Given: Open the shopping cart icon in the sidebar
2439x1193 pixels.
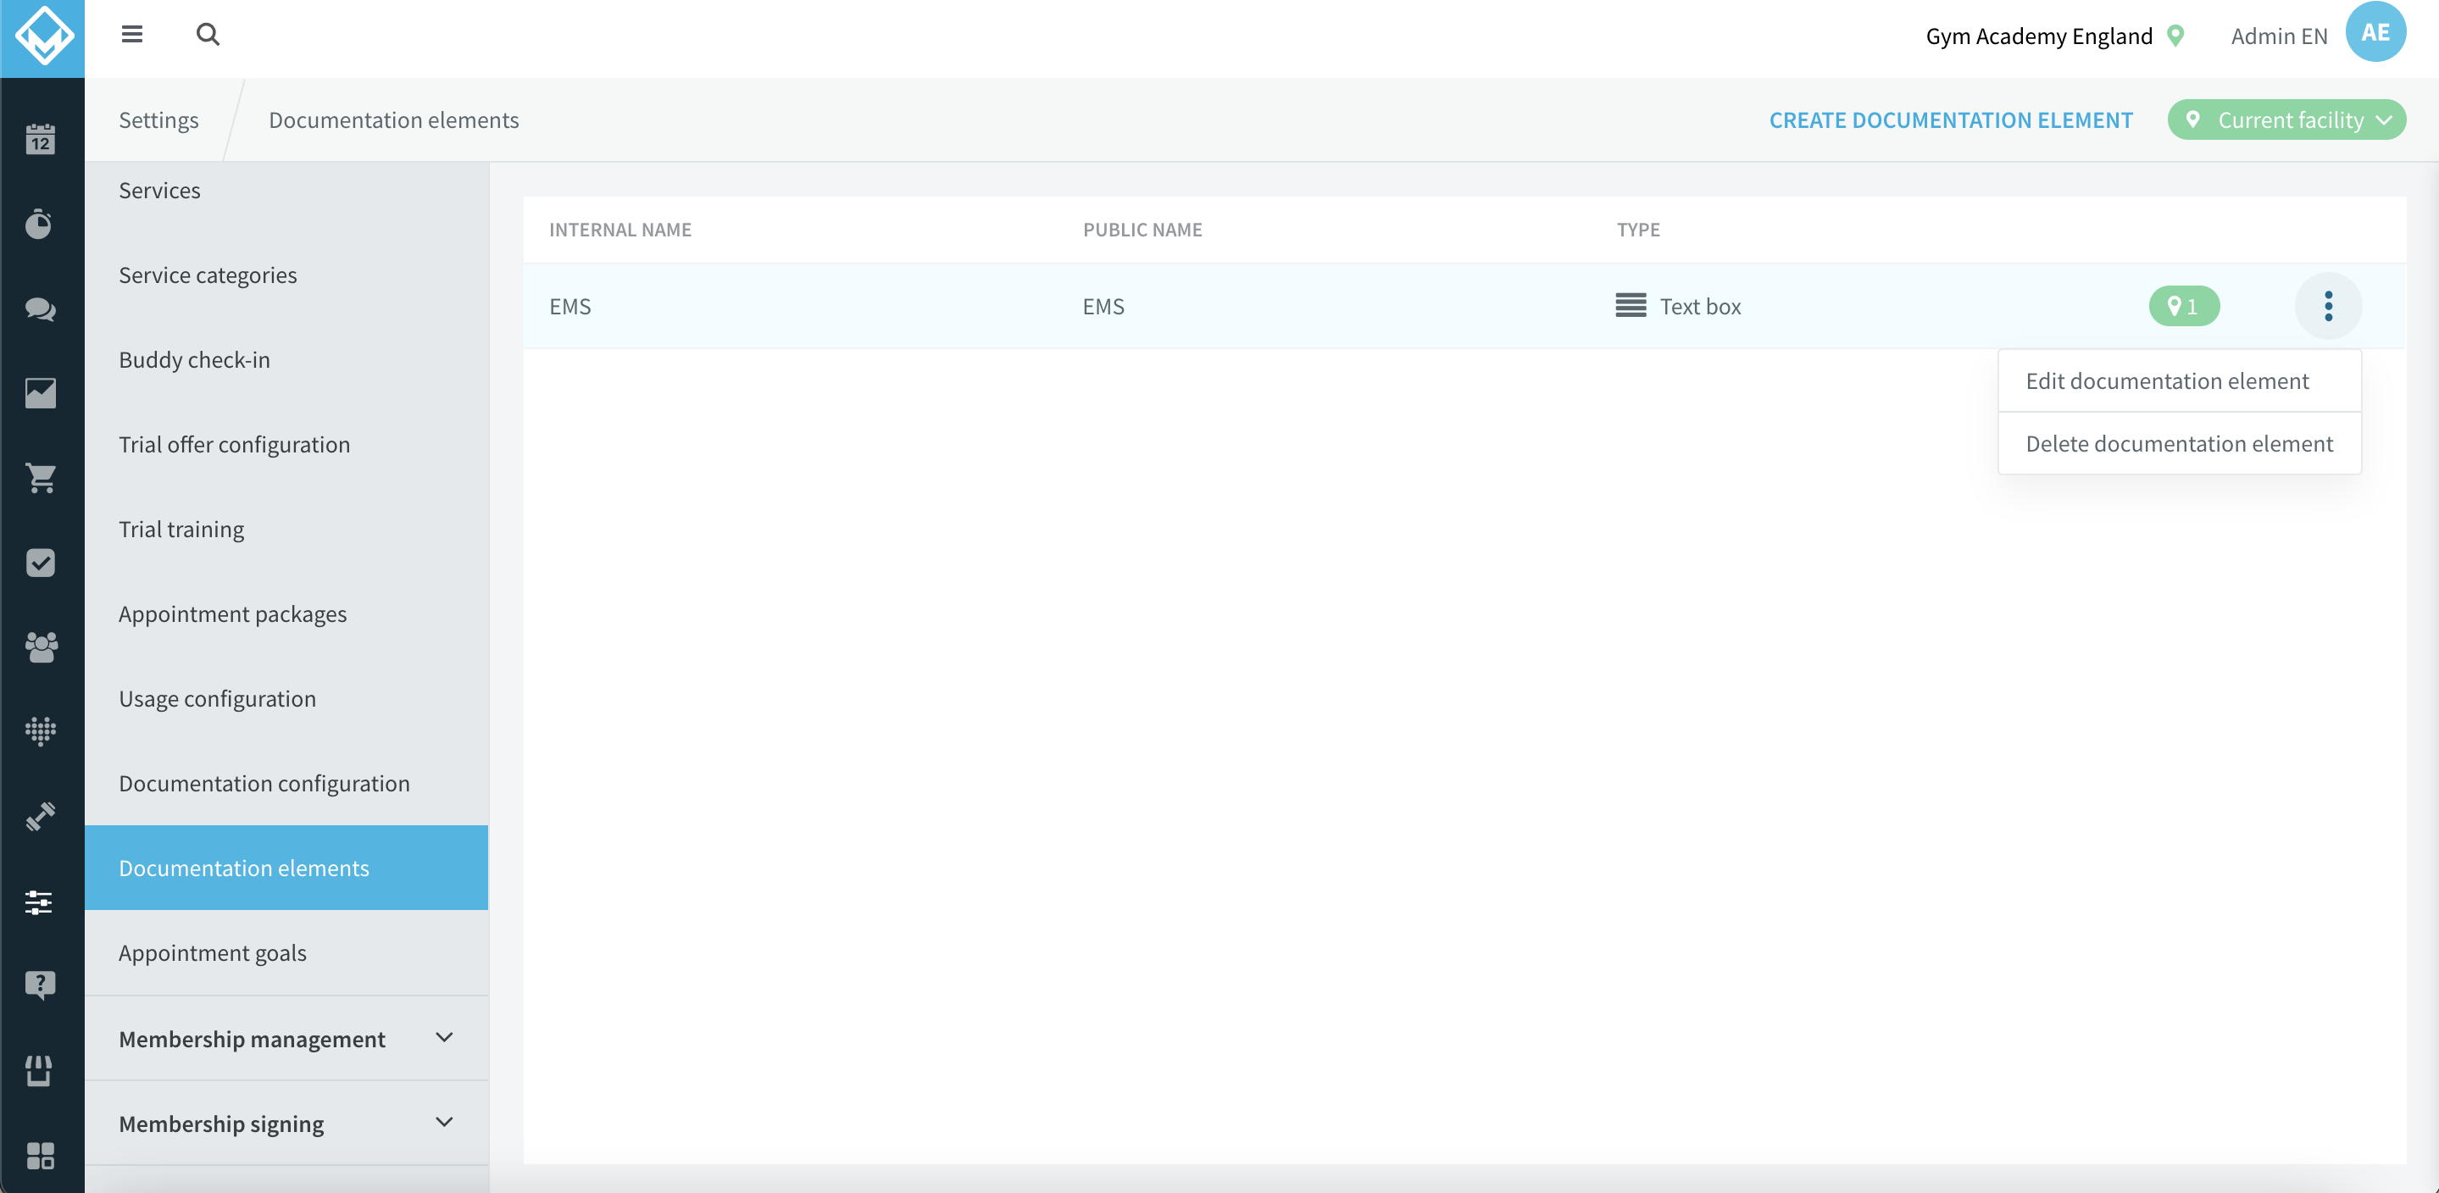Looking at the screenshot, I should click(x=40, y=478).
